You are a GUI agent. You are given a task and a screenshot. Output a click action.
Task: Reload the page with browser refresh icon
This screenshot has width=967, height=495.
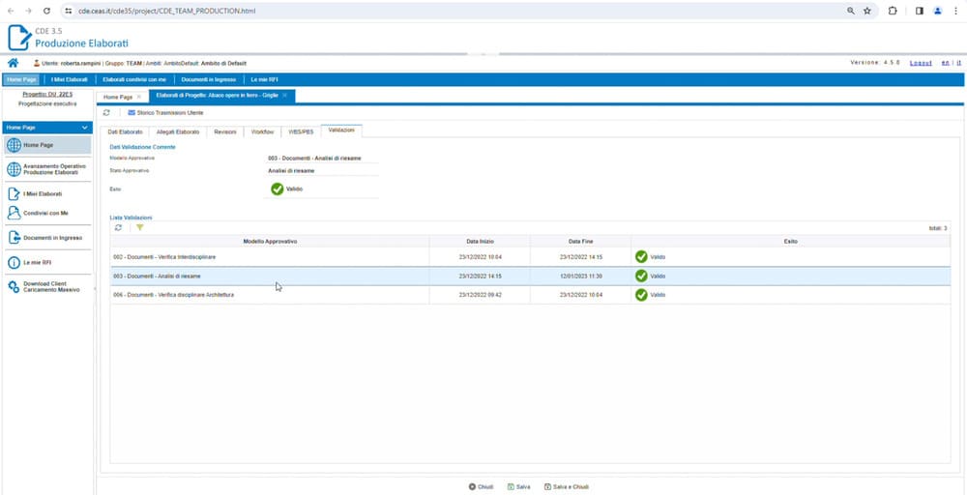[x=46, y=11]
